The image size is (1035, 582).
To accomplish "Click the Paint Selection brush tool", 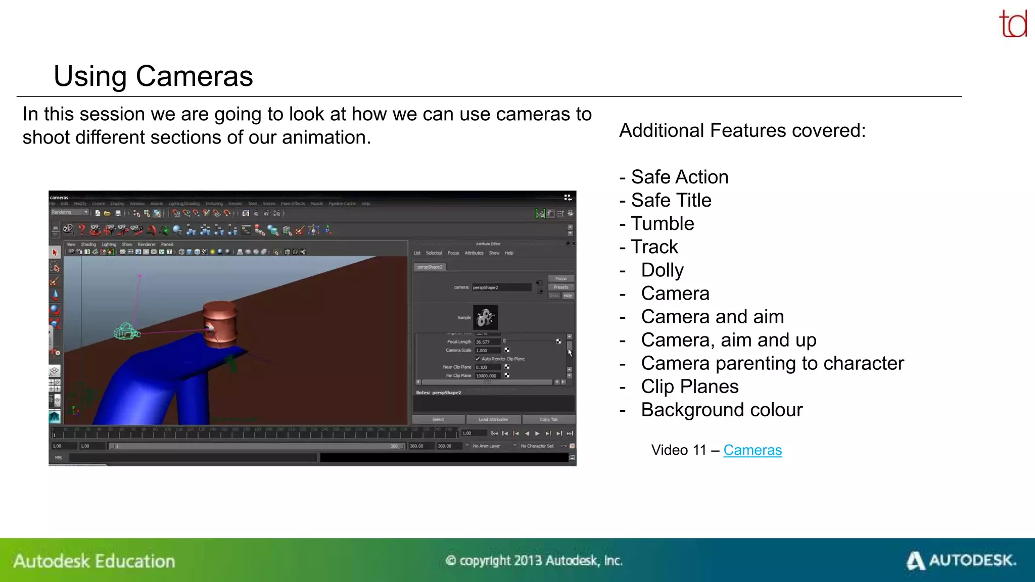I will pos(55,281).
